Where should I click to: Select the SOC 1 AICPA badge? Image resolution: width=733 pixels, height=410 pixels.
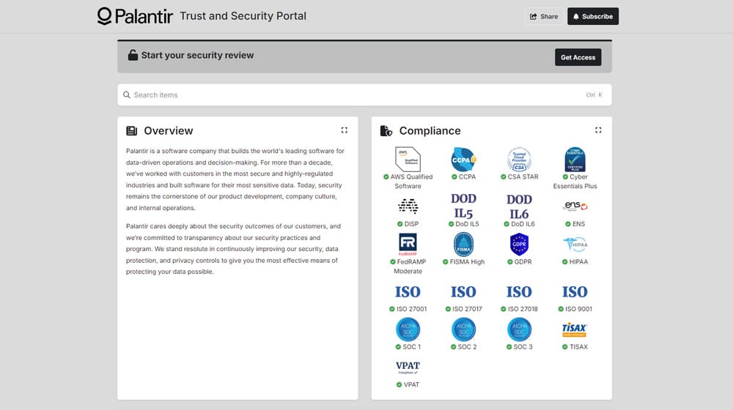tap(408, 329)
